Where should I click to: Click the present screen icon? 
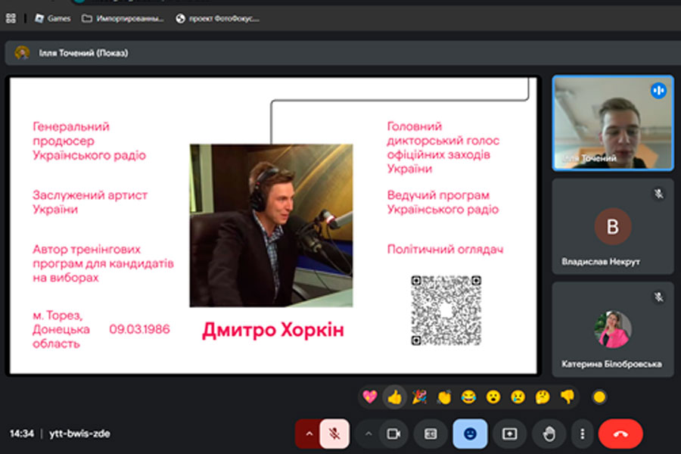tap(509, 434)
